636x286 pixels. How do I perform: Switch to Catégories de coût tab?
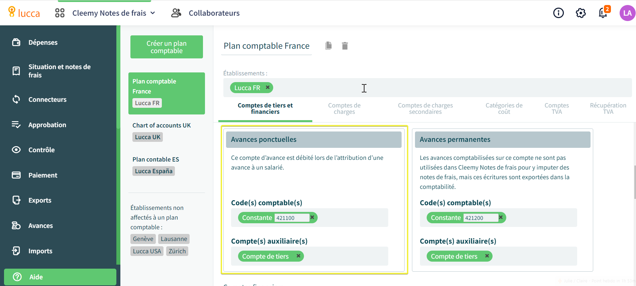(504, 109)
